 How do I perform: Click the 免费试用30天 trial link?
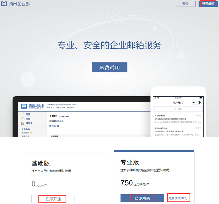tap(179, 198)
